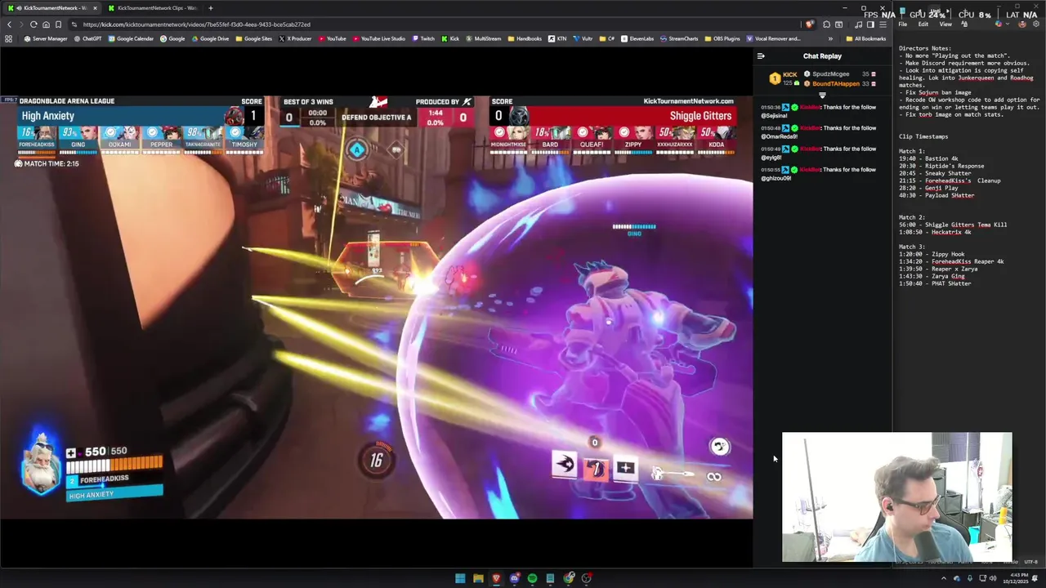Show hidden system tray icons
Image resolution: width=1046 pixels, height=588 pixels.
tap(943, 578)
